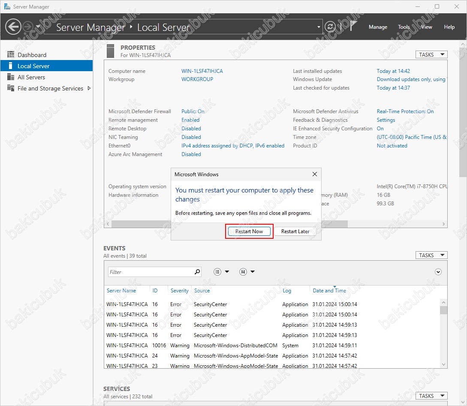Click Azure Arc Management Disabled link
Image resolution: width=467 pixels, height=406 pixels.
coord(191,154)
